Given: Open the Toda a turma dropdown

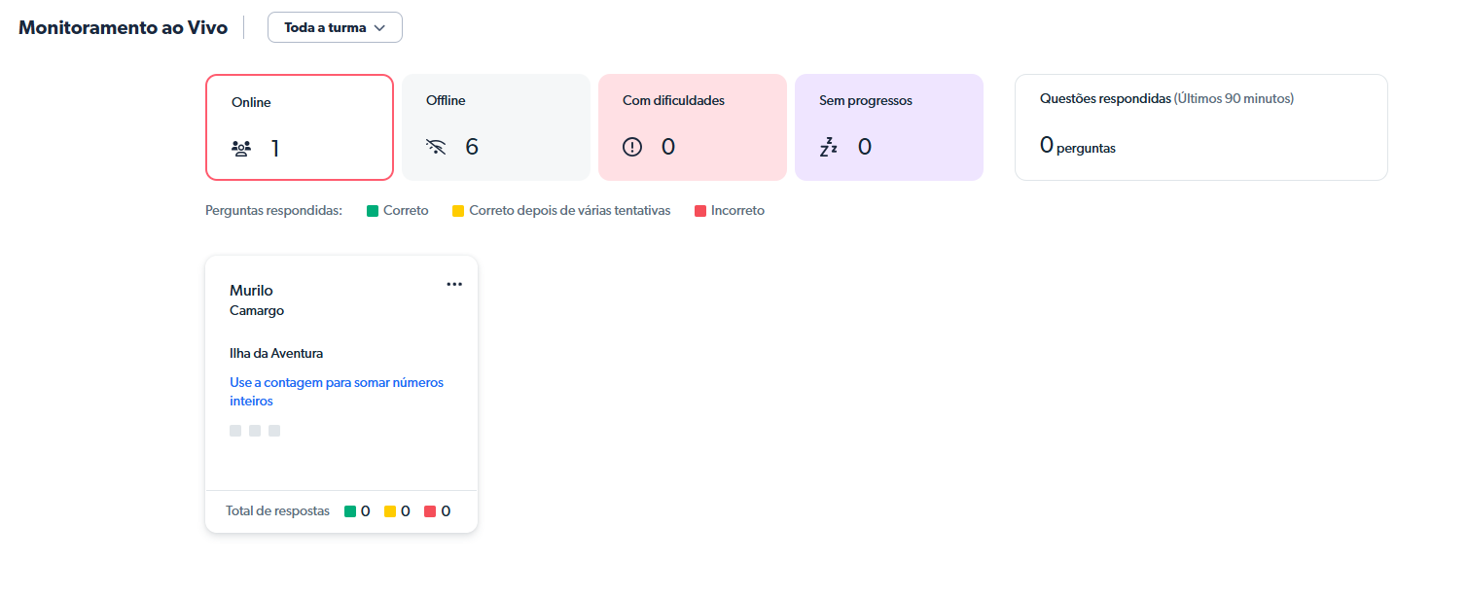Looking at the screenshot, I should pyautogui.click(x=335, y=27).
